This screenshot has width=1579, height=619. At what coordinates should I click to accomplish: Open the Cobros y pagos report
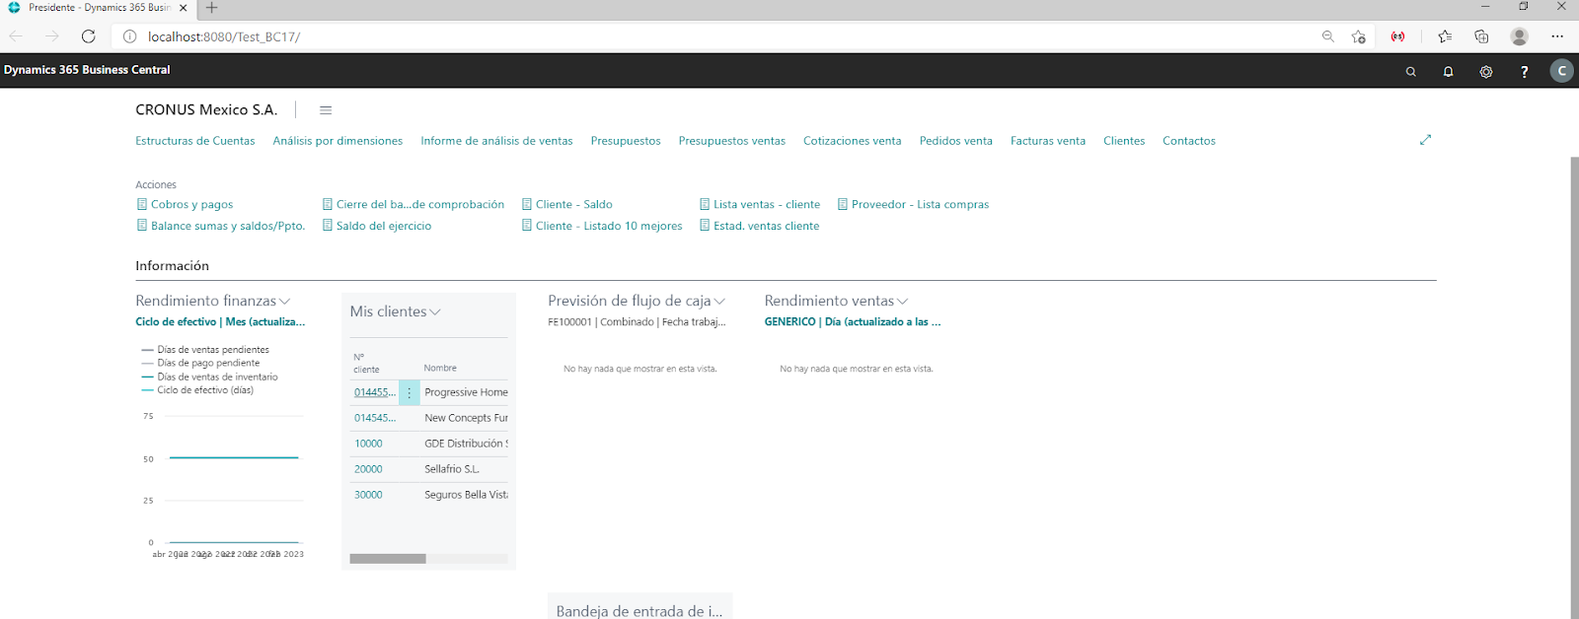tap(185, 204)
